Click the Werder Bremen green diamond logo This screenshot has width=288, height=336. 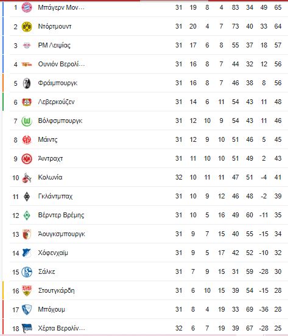coord(27,215)
